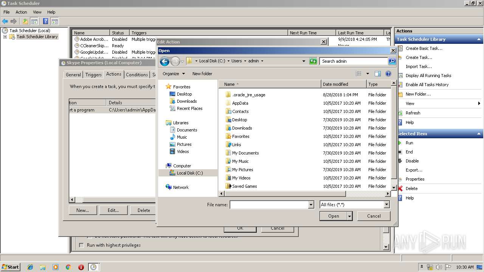Expand the View submenu in Actions pane
This screenshot has width=484, height=272.
479,104
